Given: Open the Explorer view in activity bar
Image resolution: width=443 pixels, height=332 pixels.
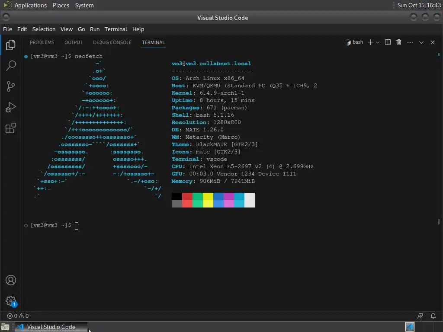Looking at the screenshot, I should click(10, 45).
